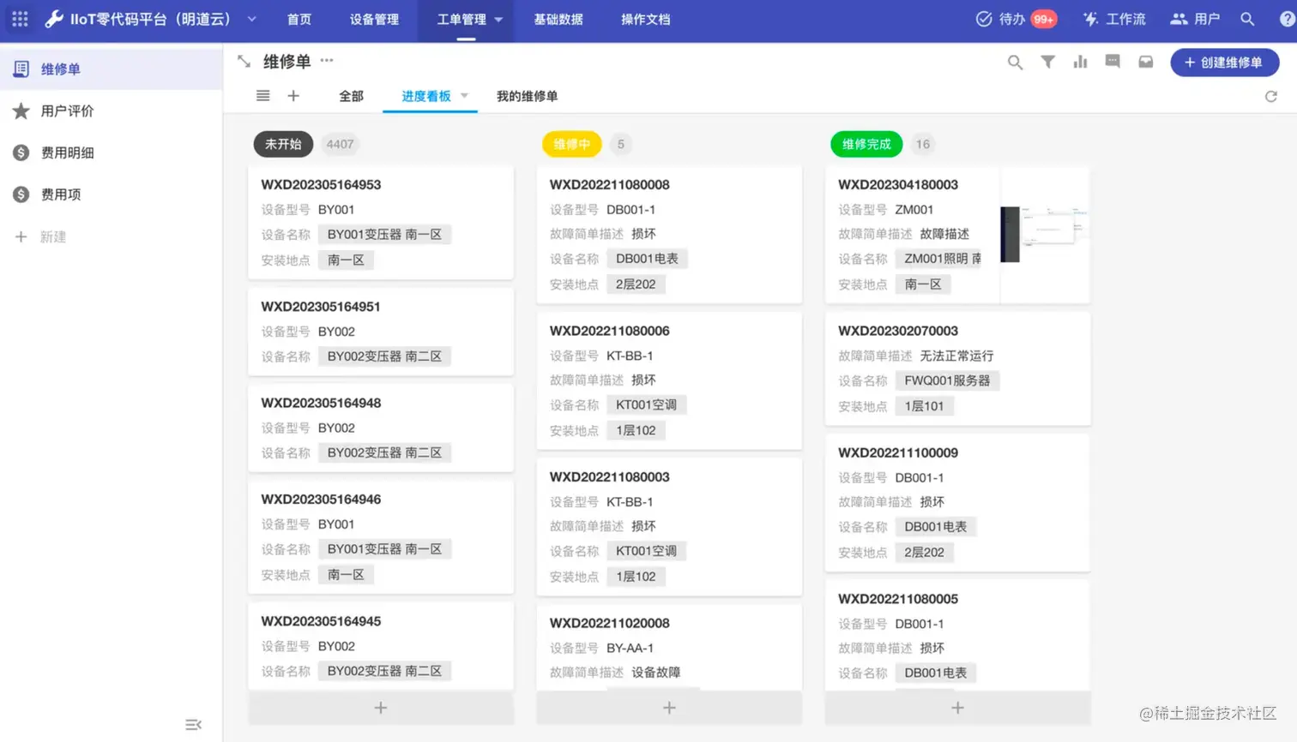Collapse the left sidebar using bottom-left icon
This screenshot has height=742, width=1297.
[193, 724]
